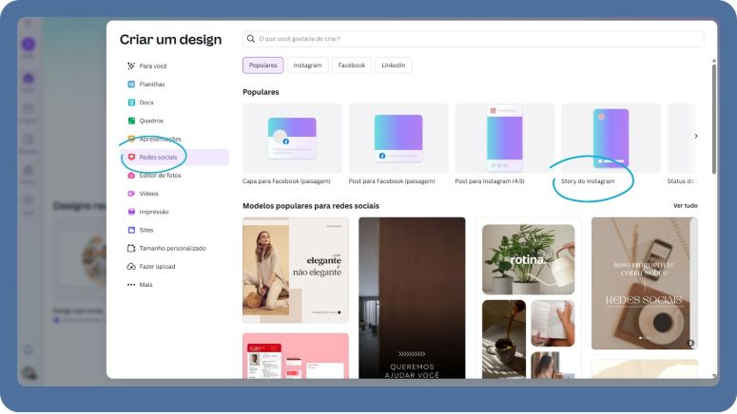Click the Tamanho personalizado resize icon
Viewport: 737px width, 414px height.
tap(131, 249)
